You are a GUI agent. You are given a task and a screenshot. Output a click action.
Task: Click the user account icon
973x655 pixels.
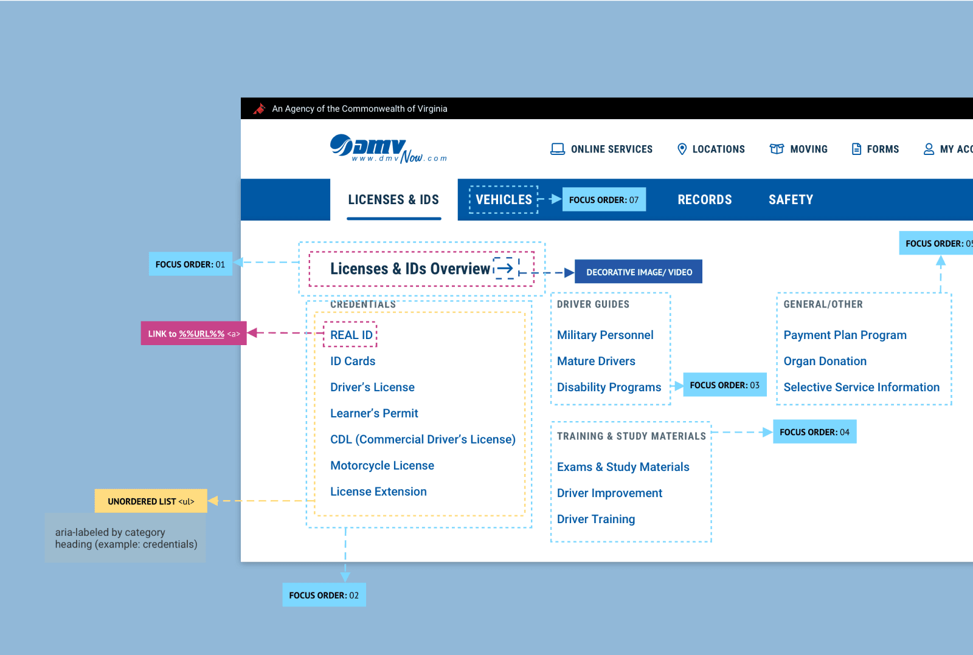[929, 149]
